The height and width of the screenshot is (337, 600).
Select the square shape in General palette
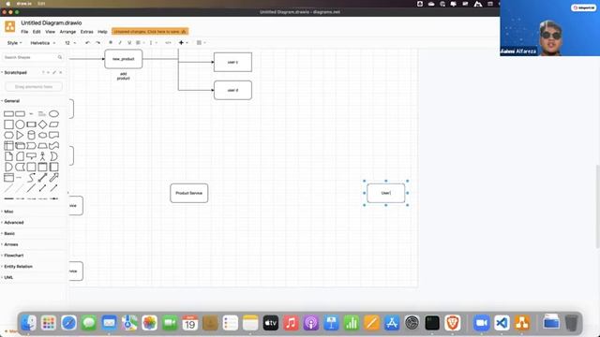tap(8, 125)
